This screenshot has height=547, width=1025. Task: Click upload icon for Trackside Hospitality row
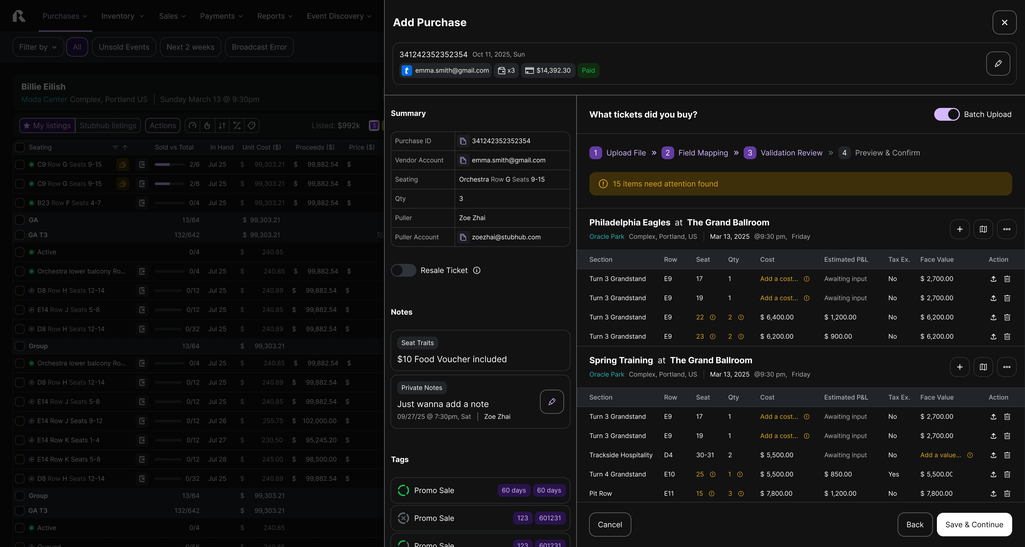tap(993, 455)
